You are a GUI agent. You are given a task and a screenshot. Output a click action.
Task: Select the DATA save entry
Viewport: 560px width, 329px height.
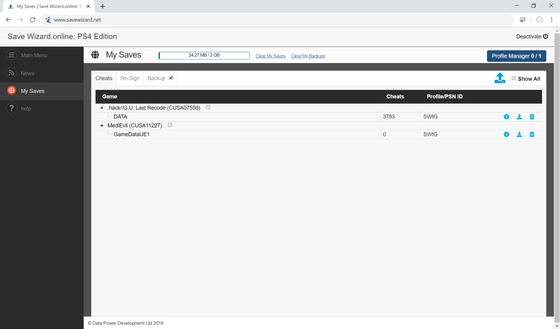click(120, 117)
